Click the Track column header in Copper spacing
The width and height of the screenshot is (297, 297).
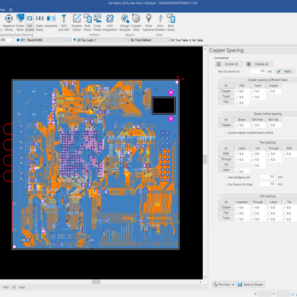click(x=258, y=86)
